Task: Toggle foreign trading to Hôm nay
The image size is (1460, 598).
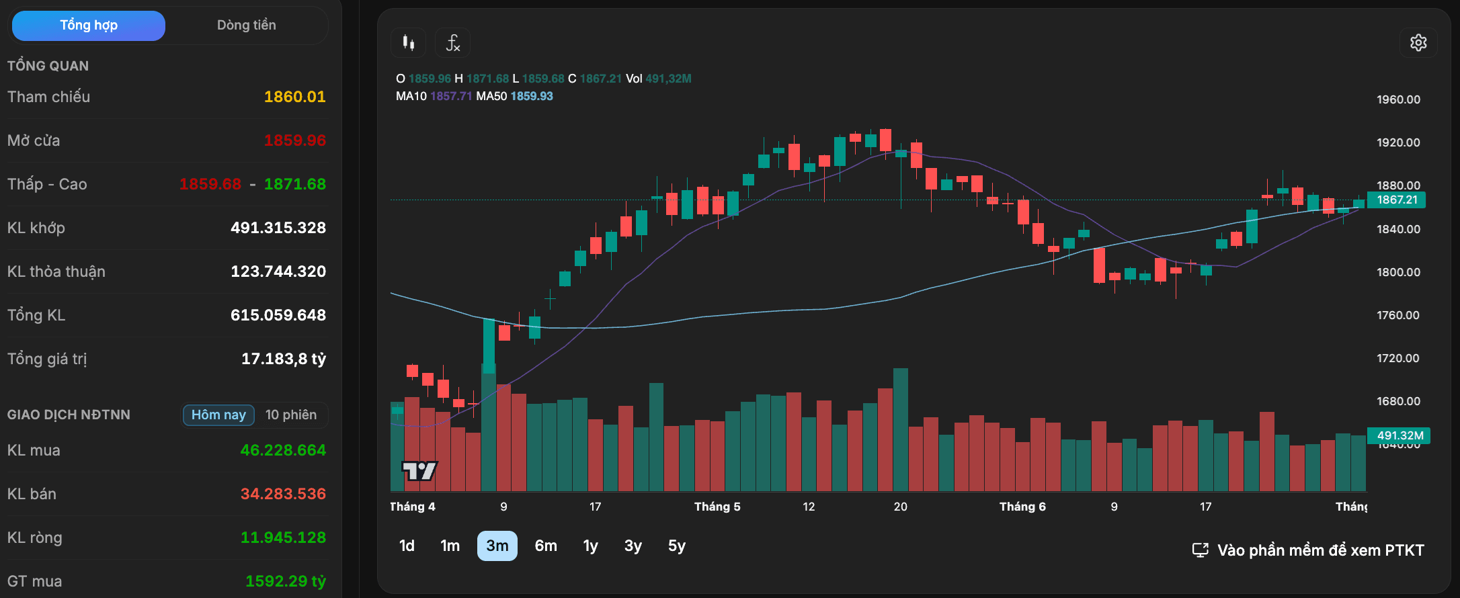Action: click(x=218, y=415)
